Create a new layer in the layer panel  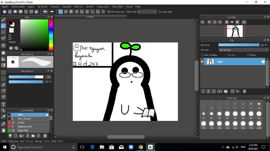(203, 91)
